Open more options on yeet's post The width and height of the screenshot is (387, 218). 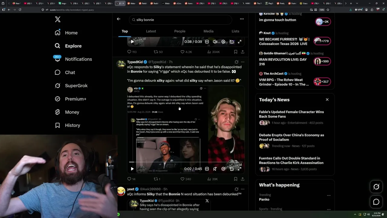click(242, 189)
